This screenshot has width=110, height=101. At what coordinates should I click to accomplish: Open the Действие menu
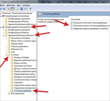click(x=11, y=5)
